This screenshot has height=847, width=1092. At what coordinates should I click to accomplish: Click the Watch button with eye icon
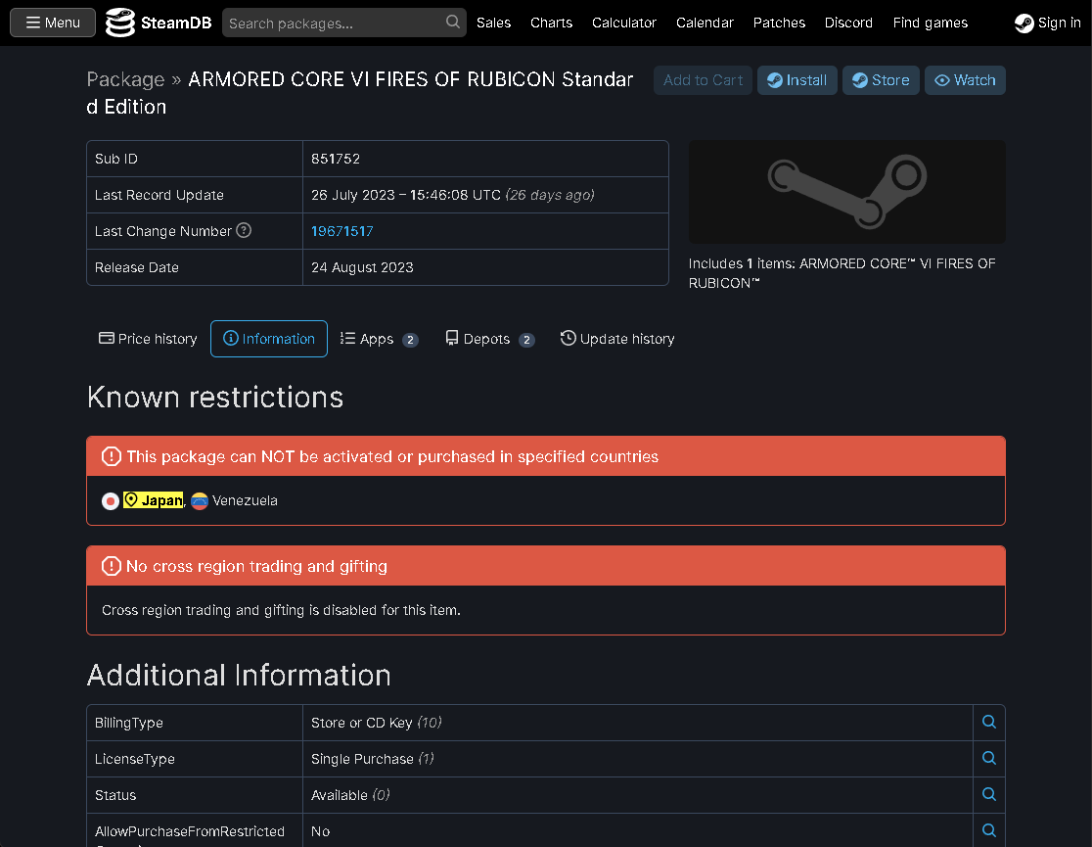click(965, 80)
